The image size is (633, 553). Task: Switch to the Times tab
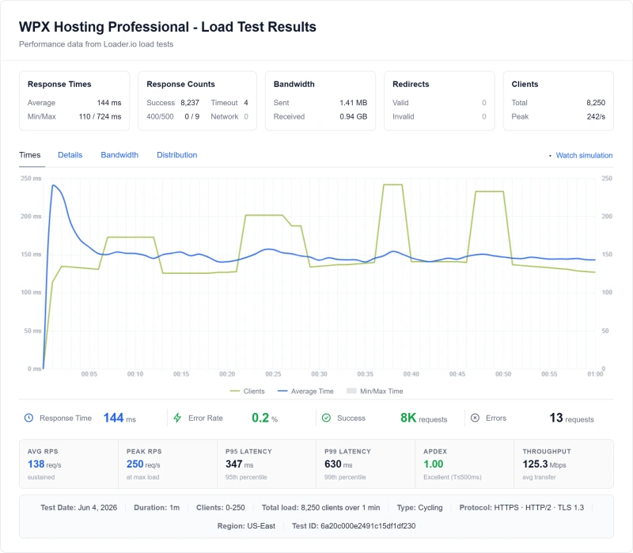tap(30, 155)
